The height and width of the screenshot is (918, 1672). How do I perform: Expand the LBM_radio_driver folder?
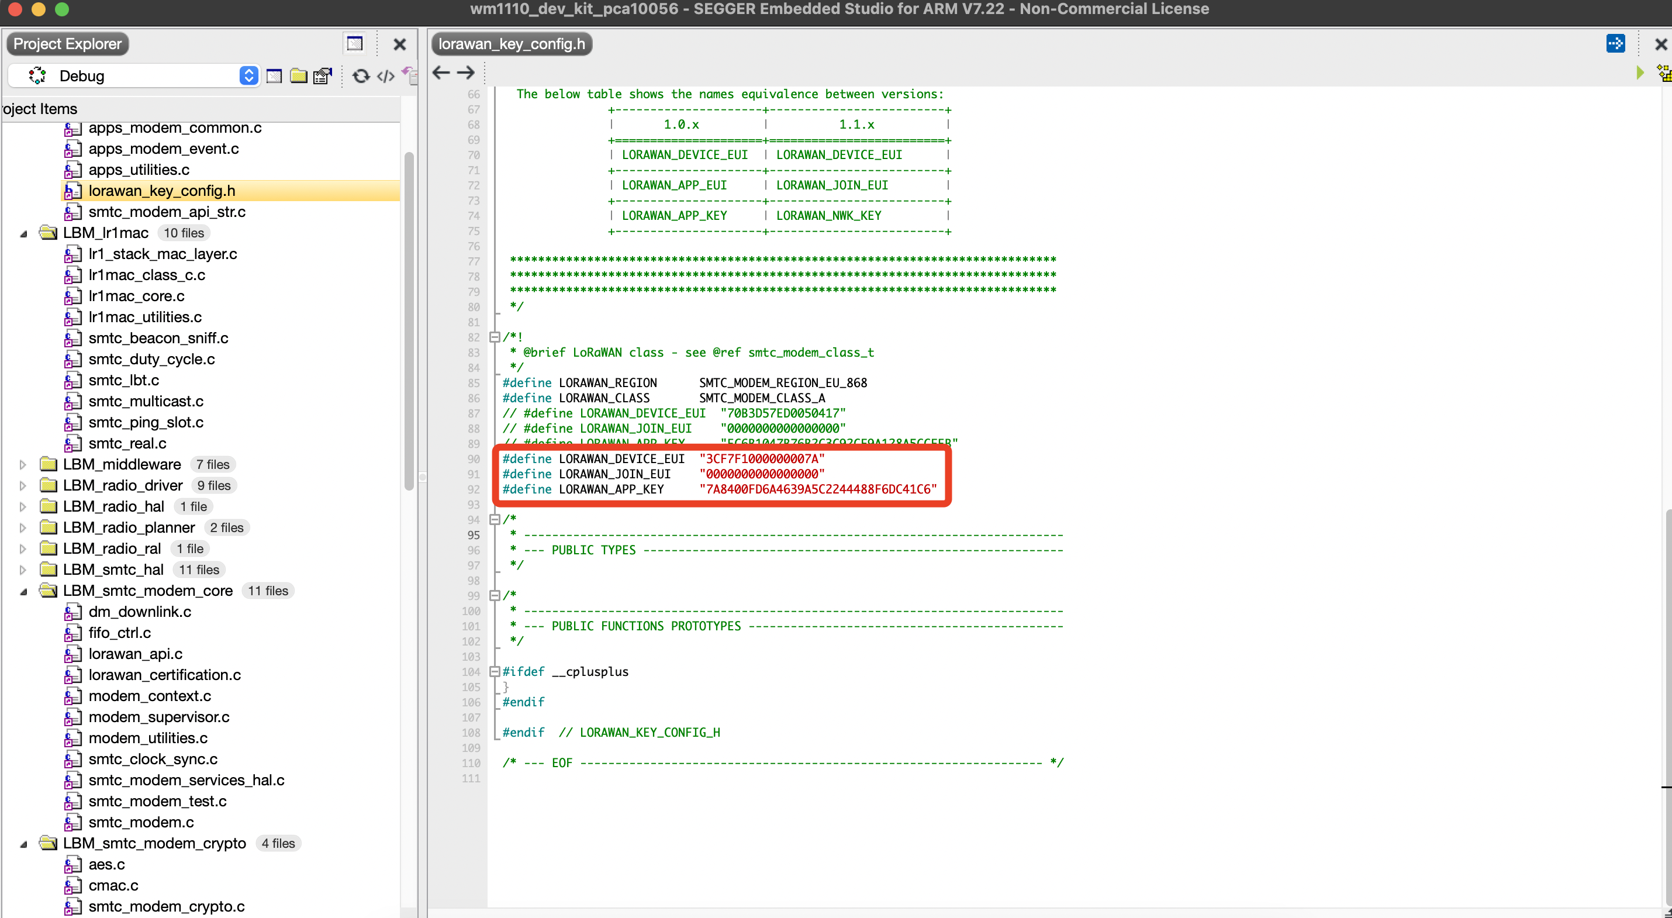[23, 486]
